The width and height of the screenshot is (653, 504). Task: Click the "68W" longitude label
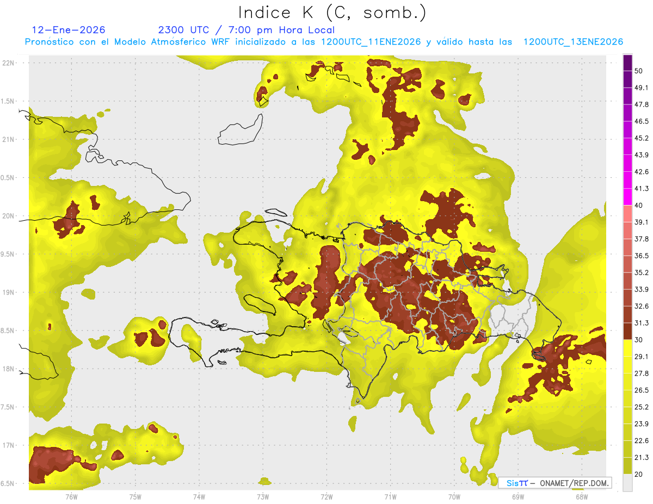point(582,496)
